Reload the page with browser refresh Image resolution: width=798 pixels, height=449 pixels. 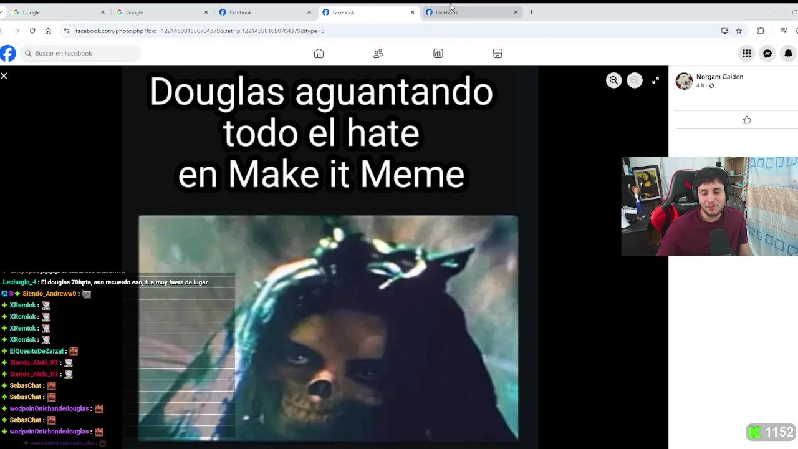click(x=32, y=31)
